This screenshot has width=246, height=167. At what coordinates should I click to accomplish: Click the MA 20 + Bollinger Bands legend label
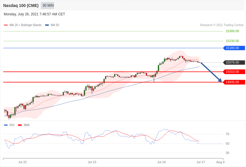pyautogui.click(x=25, y=25)
